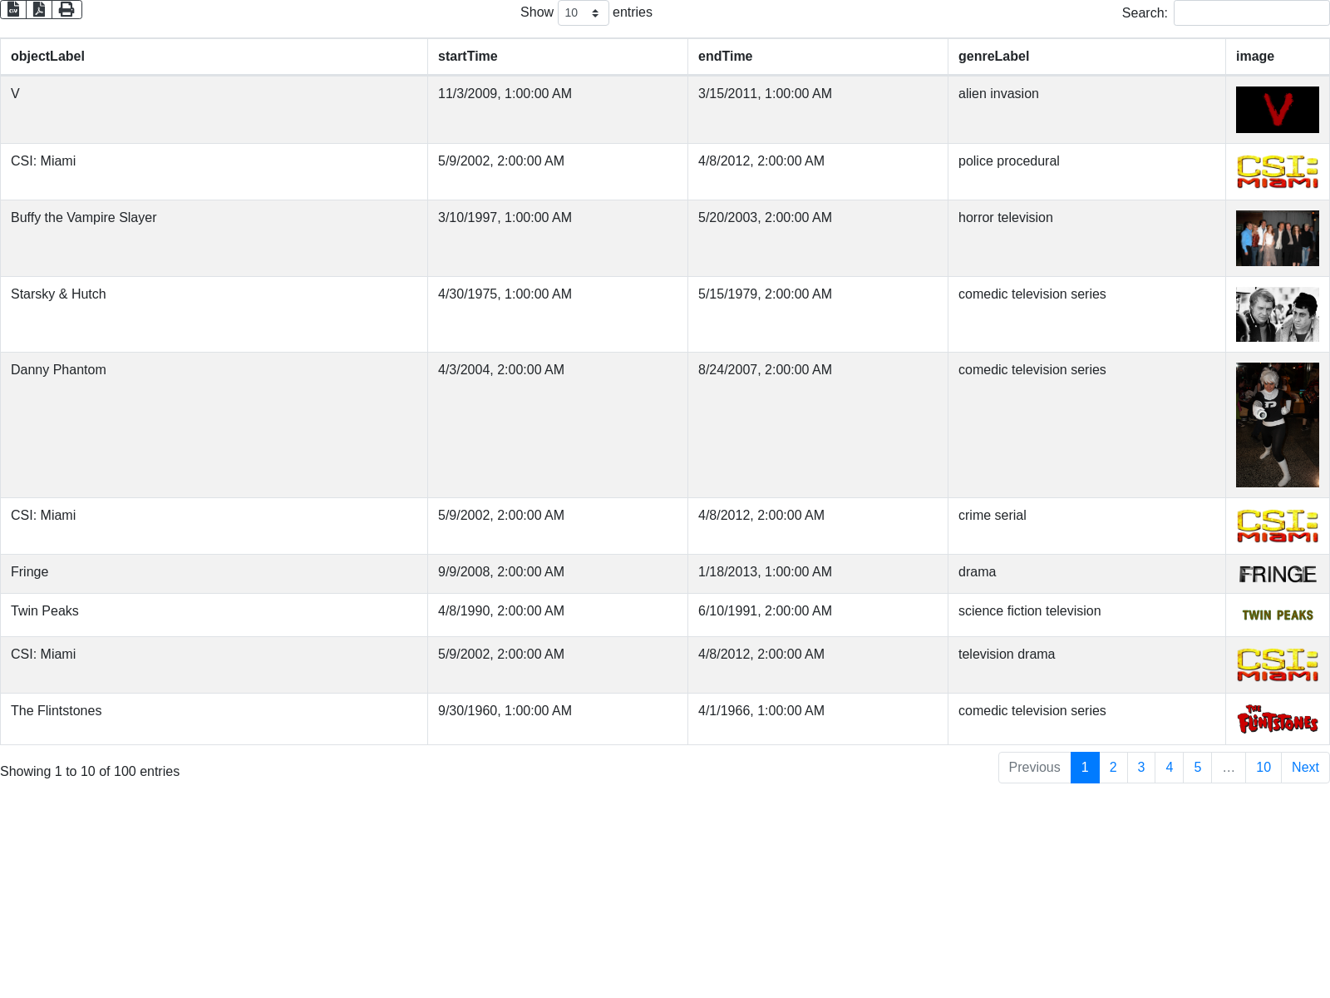Click the Buffy the Vampire Slayer cast photo
1330x998 pixels.
(1277, 238)
